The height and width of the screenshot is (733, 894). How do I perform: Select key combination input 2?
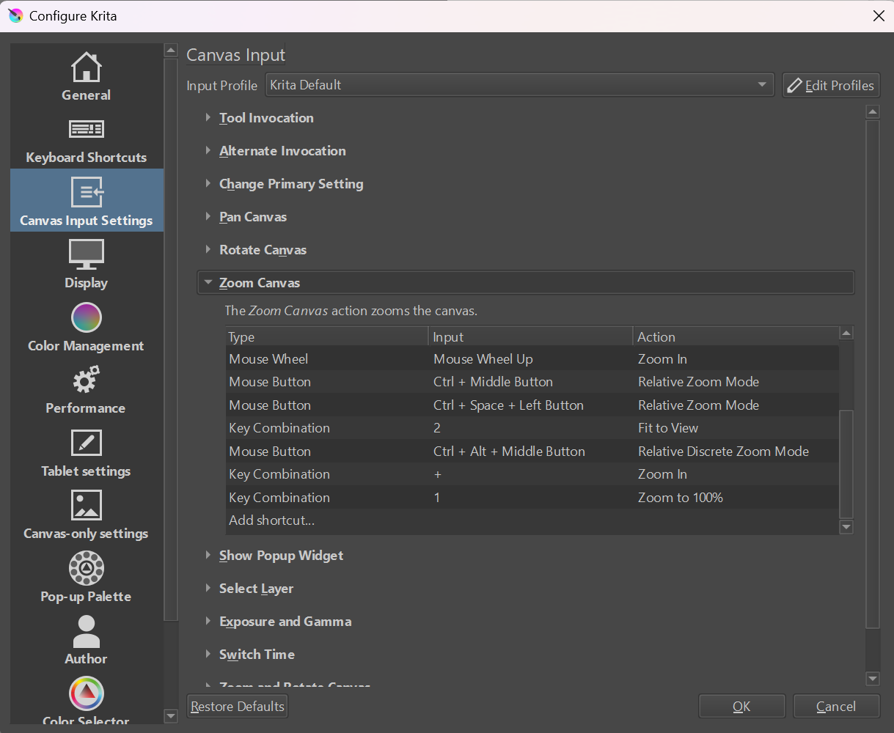coord(531,428)
